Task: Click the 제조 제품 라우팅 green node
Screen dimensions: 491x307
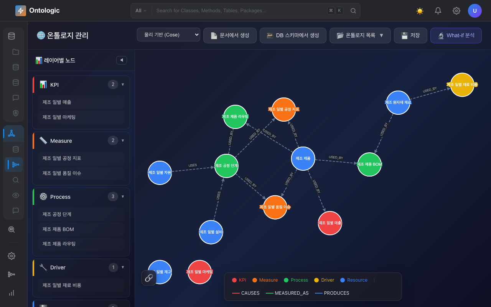Action: (235, 117)
